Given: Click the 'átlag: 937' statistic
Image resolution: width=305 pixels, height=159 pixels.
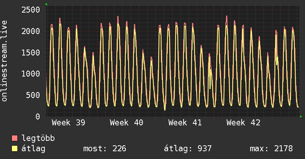Looking at the screenshot, I should tap(188, 149).
